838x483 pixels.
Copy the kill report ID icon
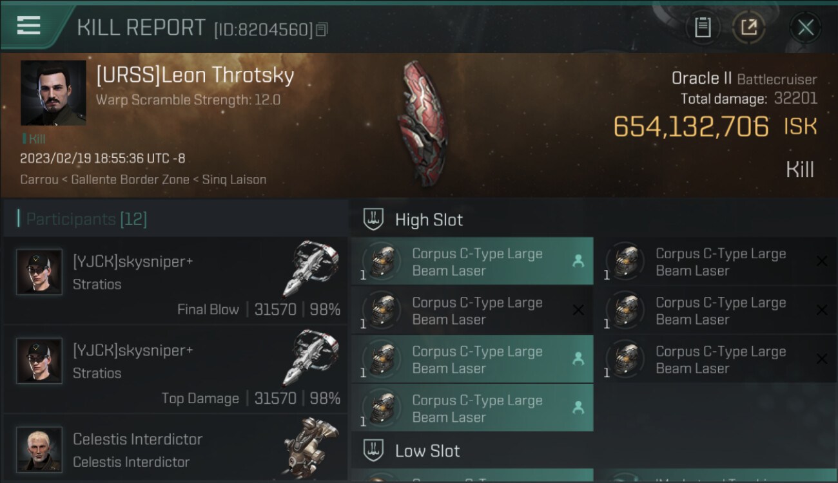click(x=322, y=29)
